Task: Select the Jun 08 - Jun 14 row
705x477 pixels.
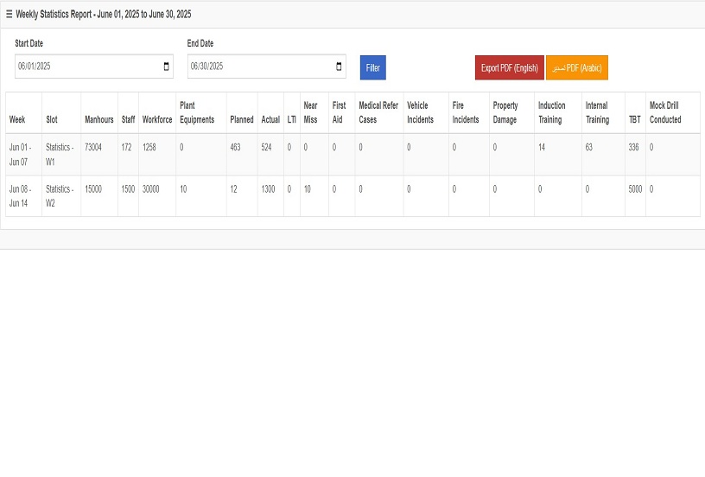Action: pyautogui.click(x=20, y=195)
